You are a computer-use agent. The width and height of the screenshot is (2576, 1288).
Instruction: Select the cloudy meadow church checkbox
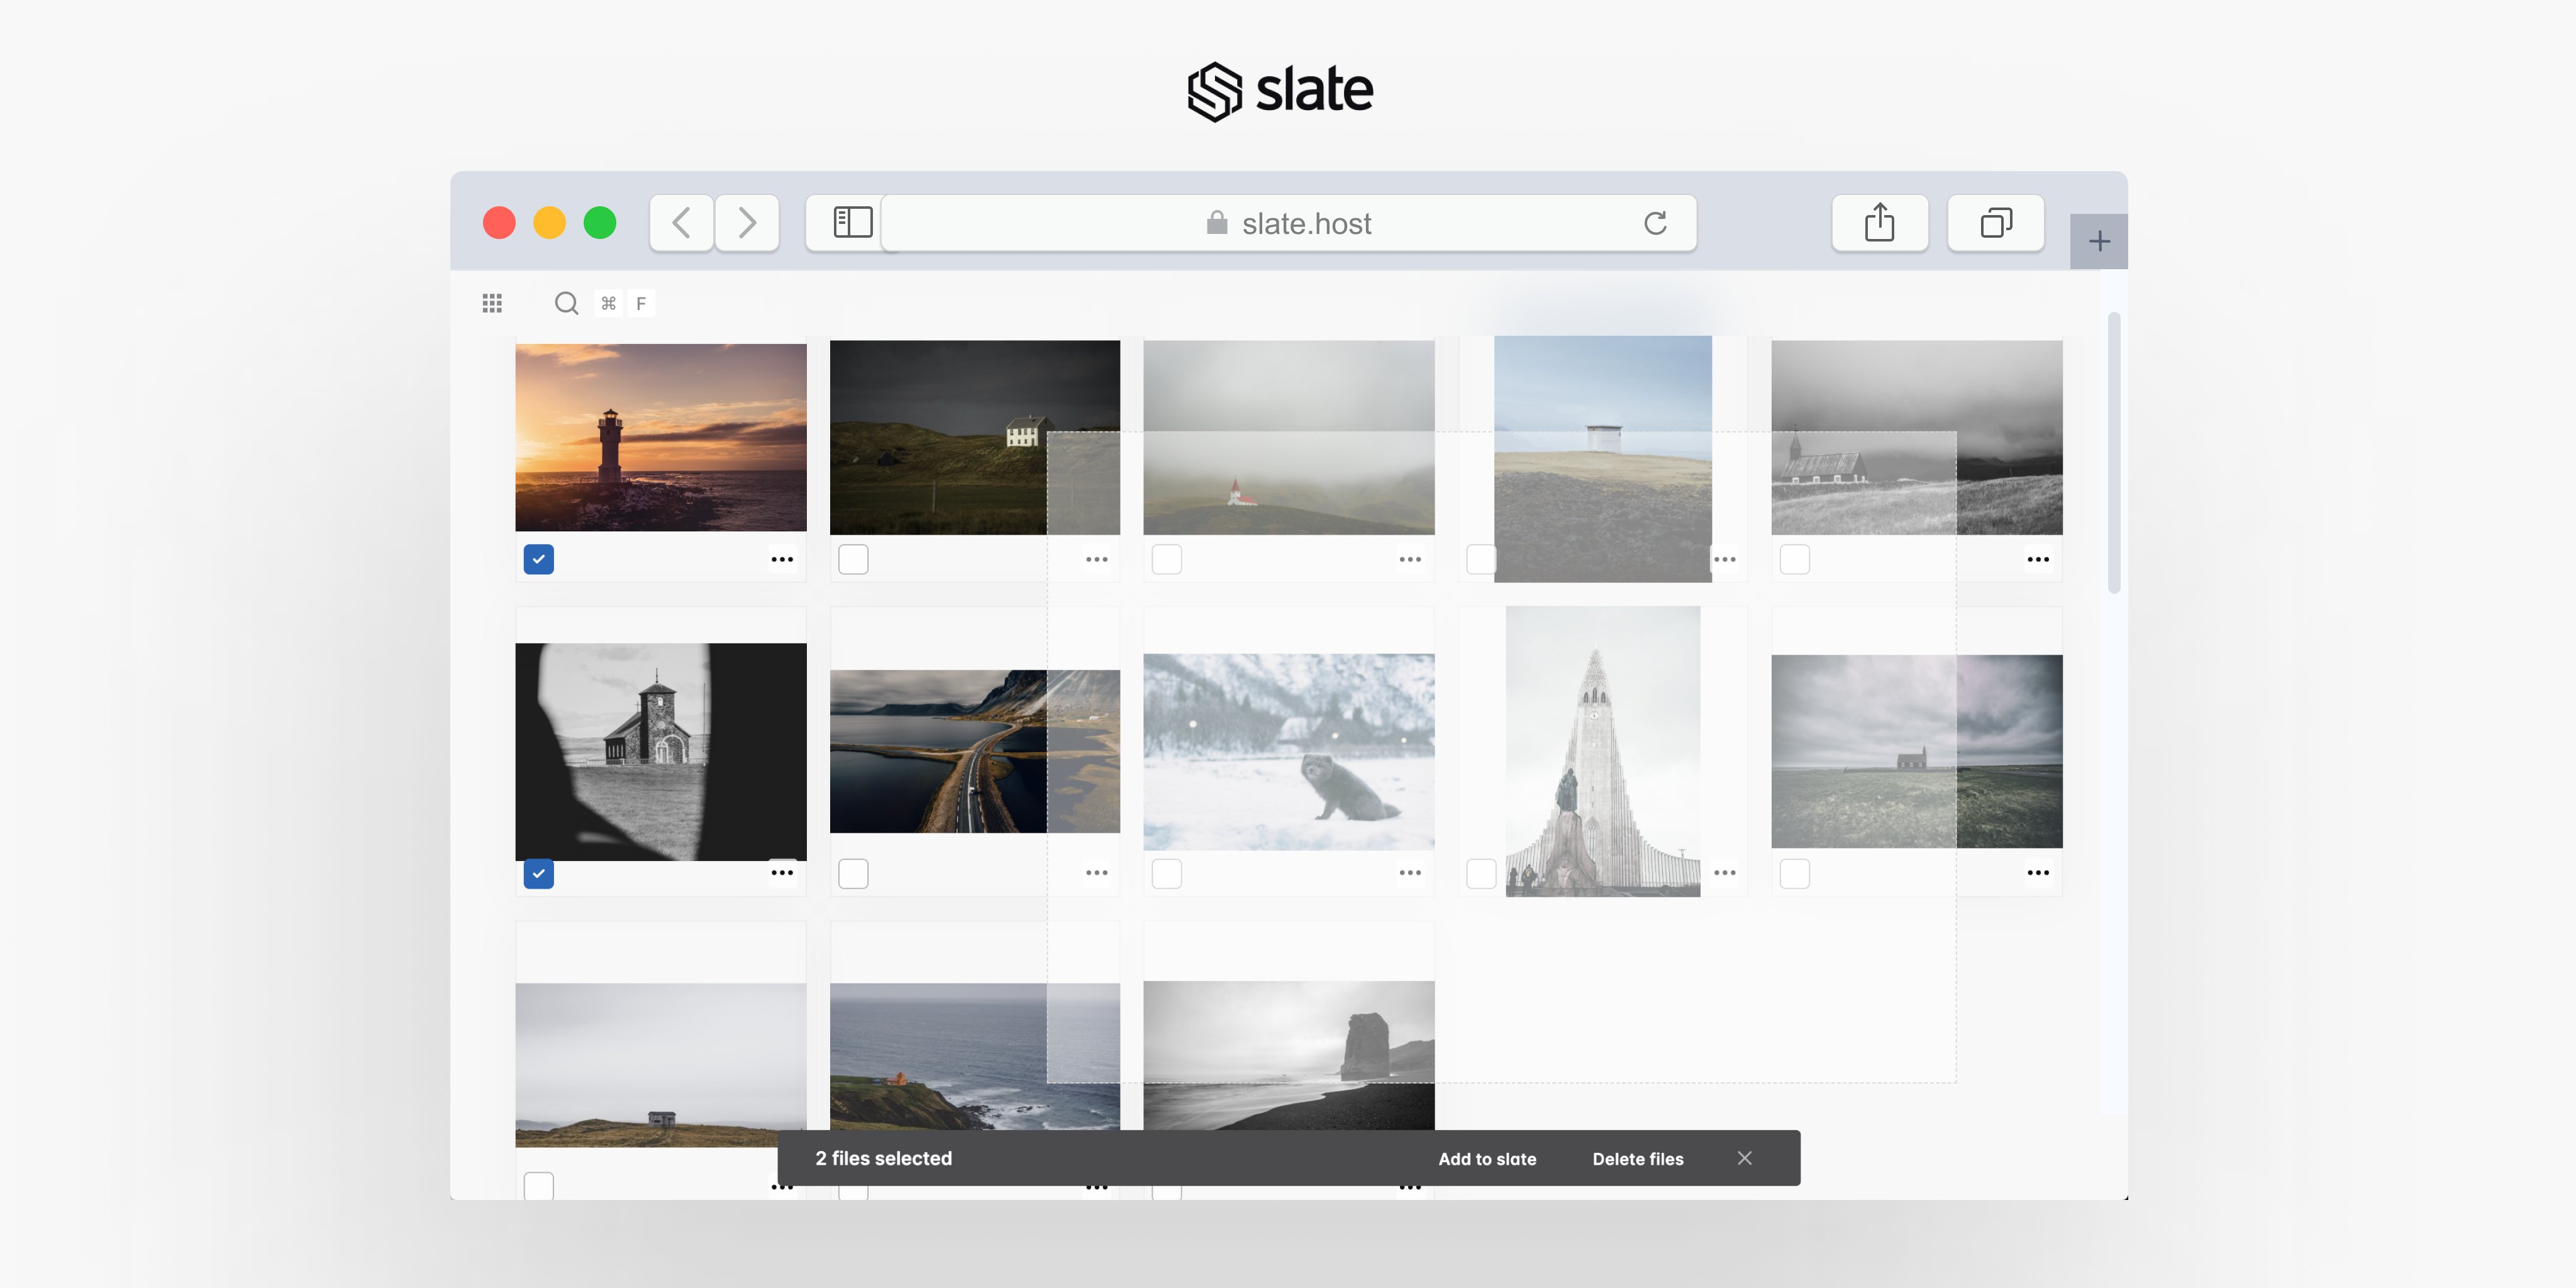tap(1795, 873)
